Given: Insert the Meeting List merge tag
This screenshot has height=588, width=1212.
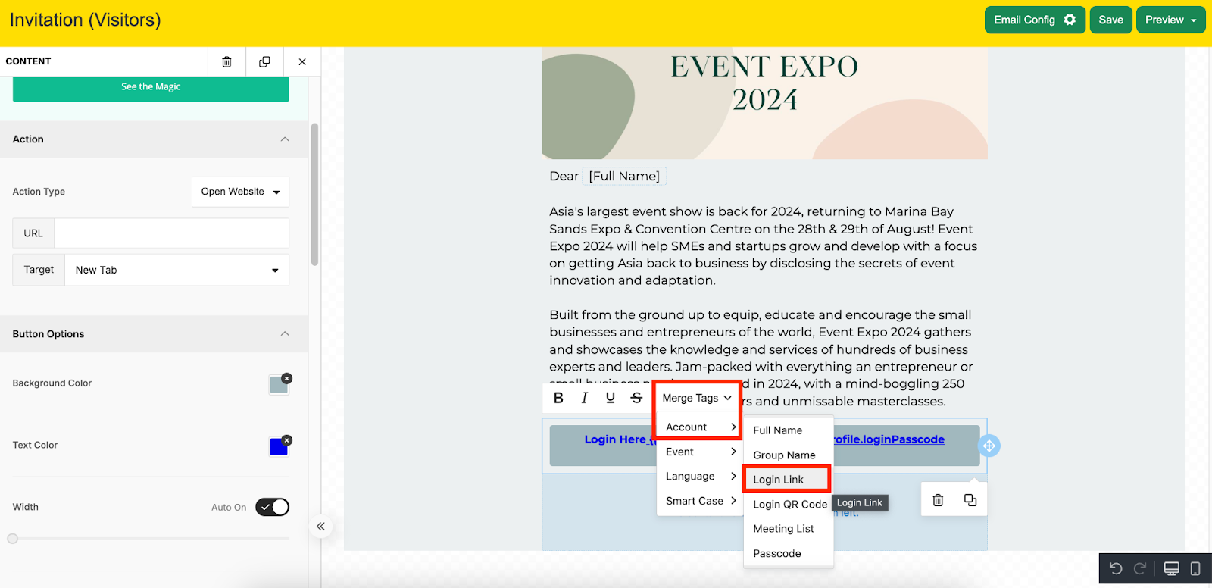Looking at the screenshot, I should (x=788, y=529).
